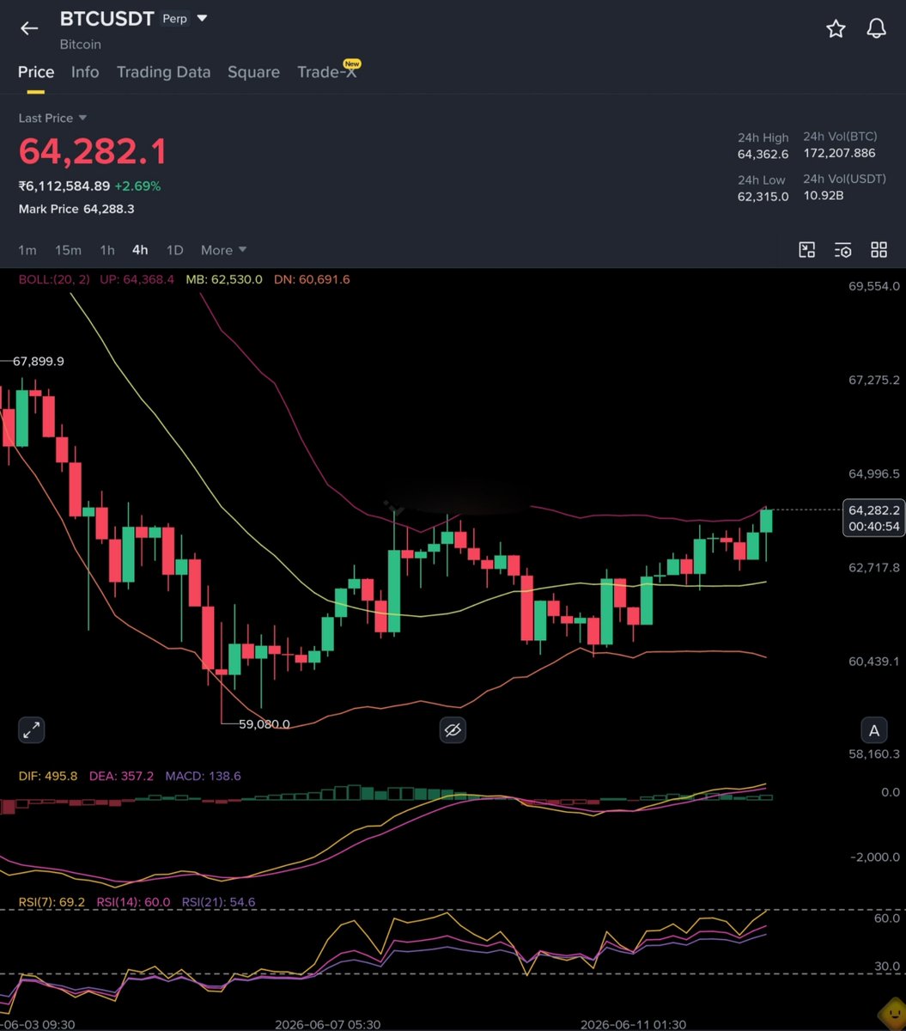The width and height of the screenshot is (906, 1031).
Task: Tap the 2026-06-07 05:30 time label
Action: click(327, 1024)
